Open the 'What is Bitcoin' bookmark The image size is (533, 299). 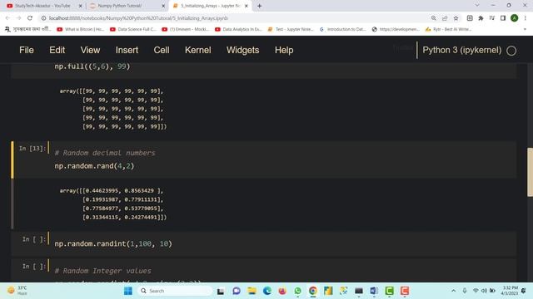click(81, 30)
